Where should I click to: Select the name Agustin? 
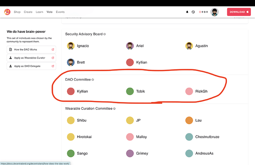tap(201, 46)
